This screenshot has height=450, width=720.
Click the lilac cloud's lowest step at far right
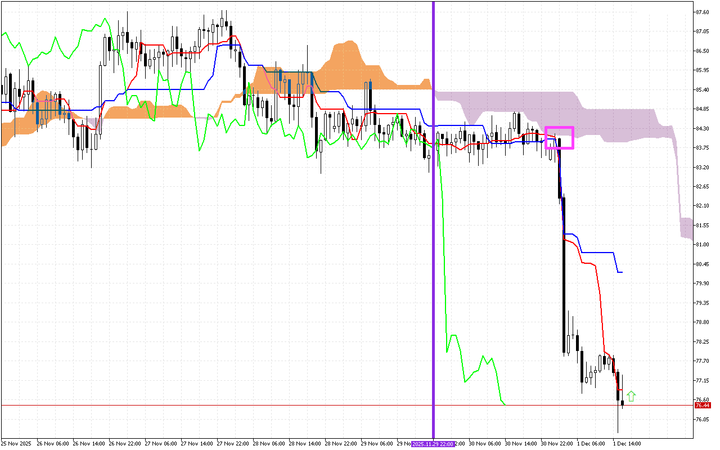point(686,228)
